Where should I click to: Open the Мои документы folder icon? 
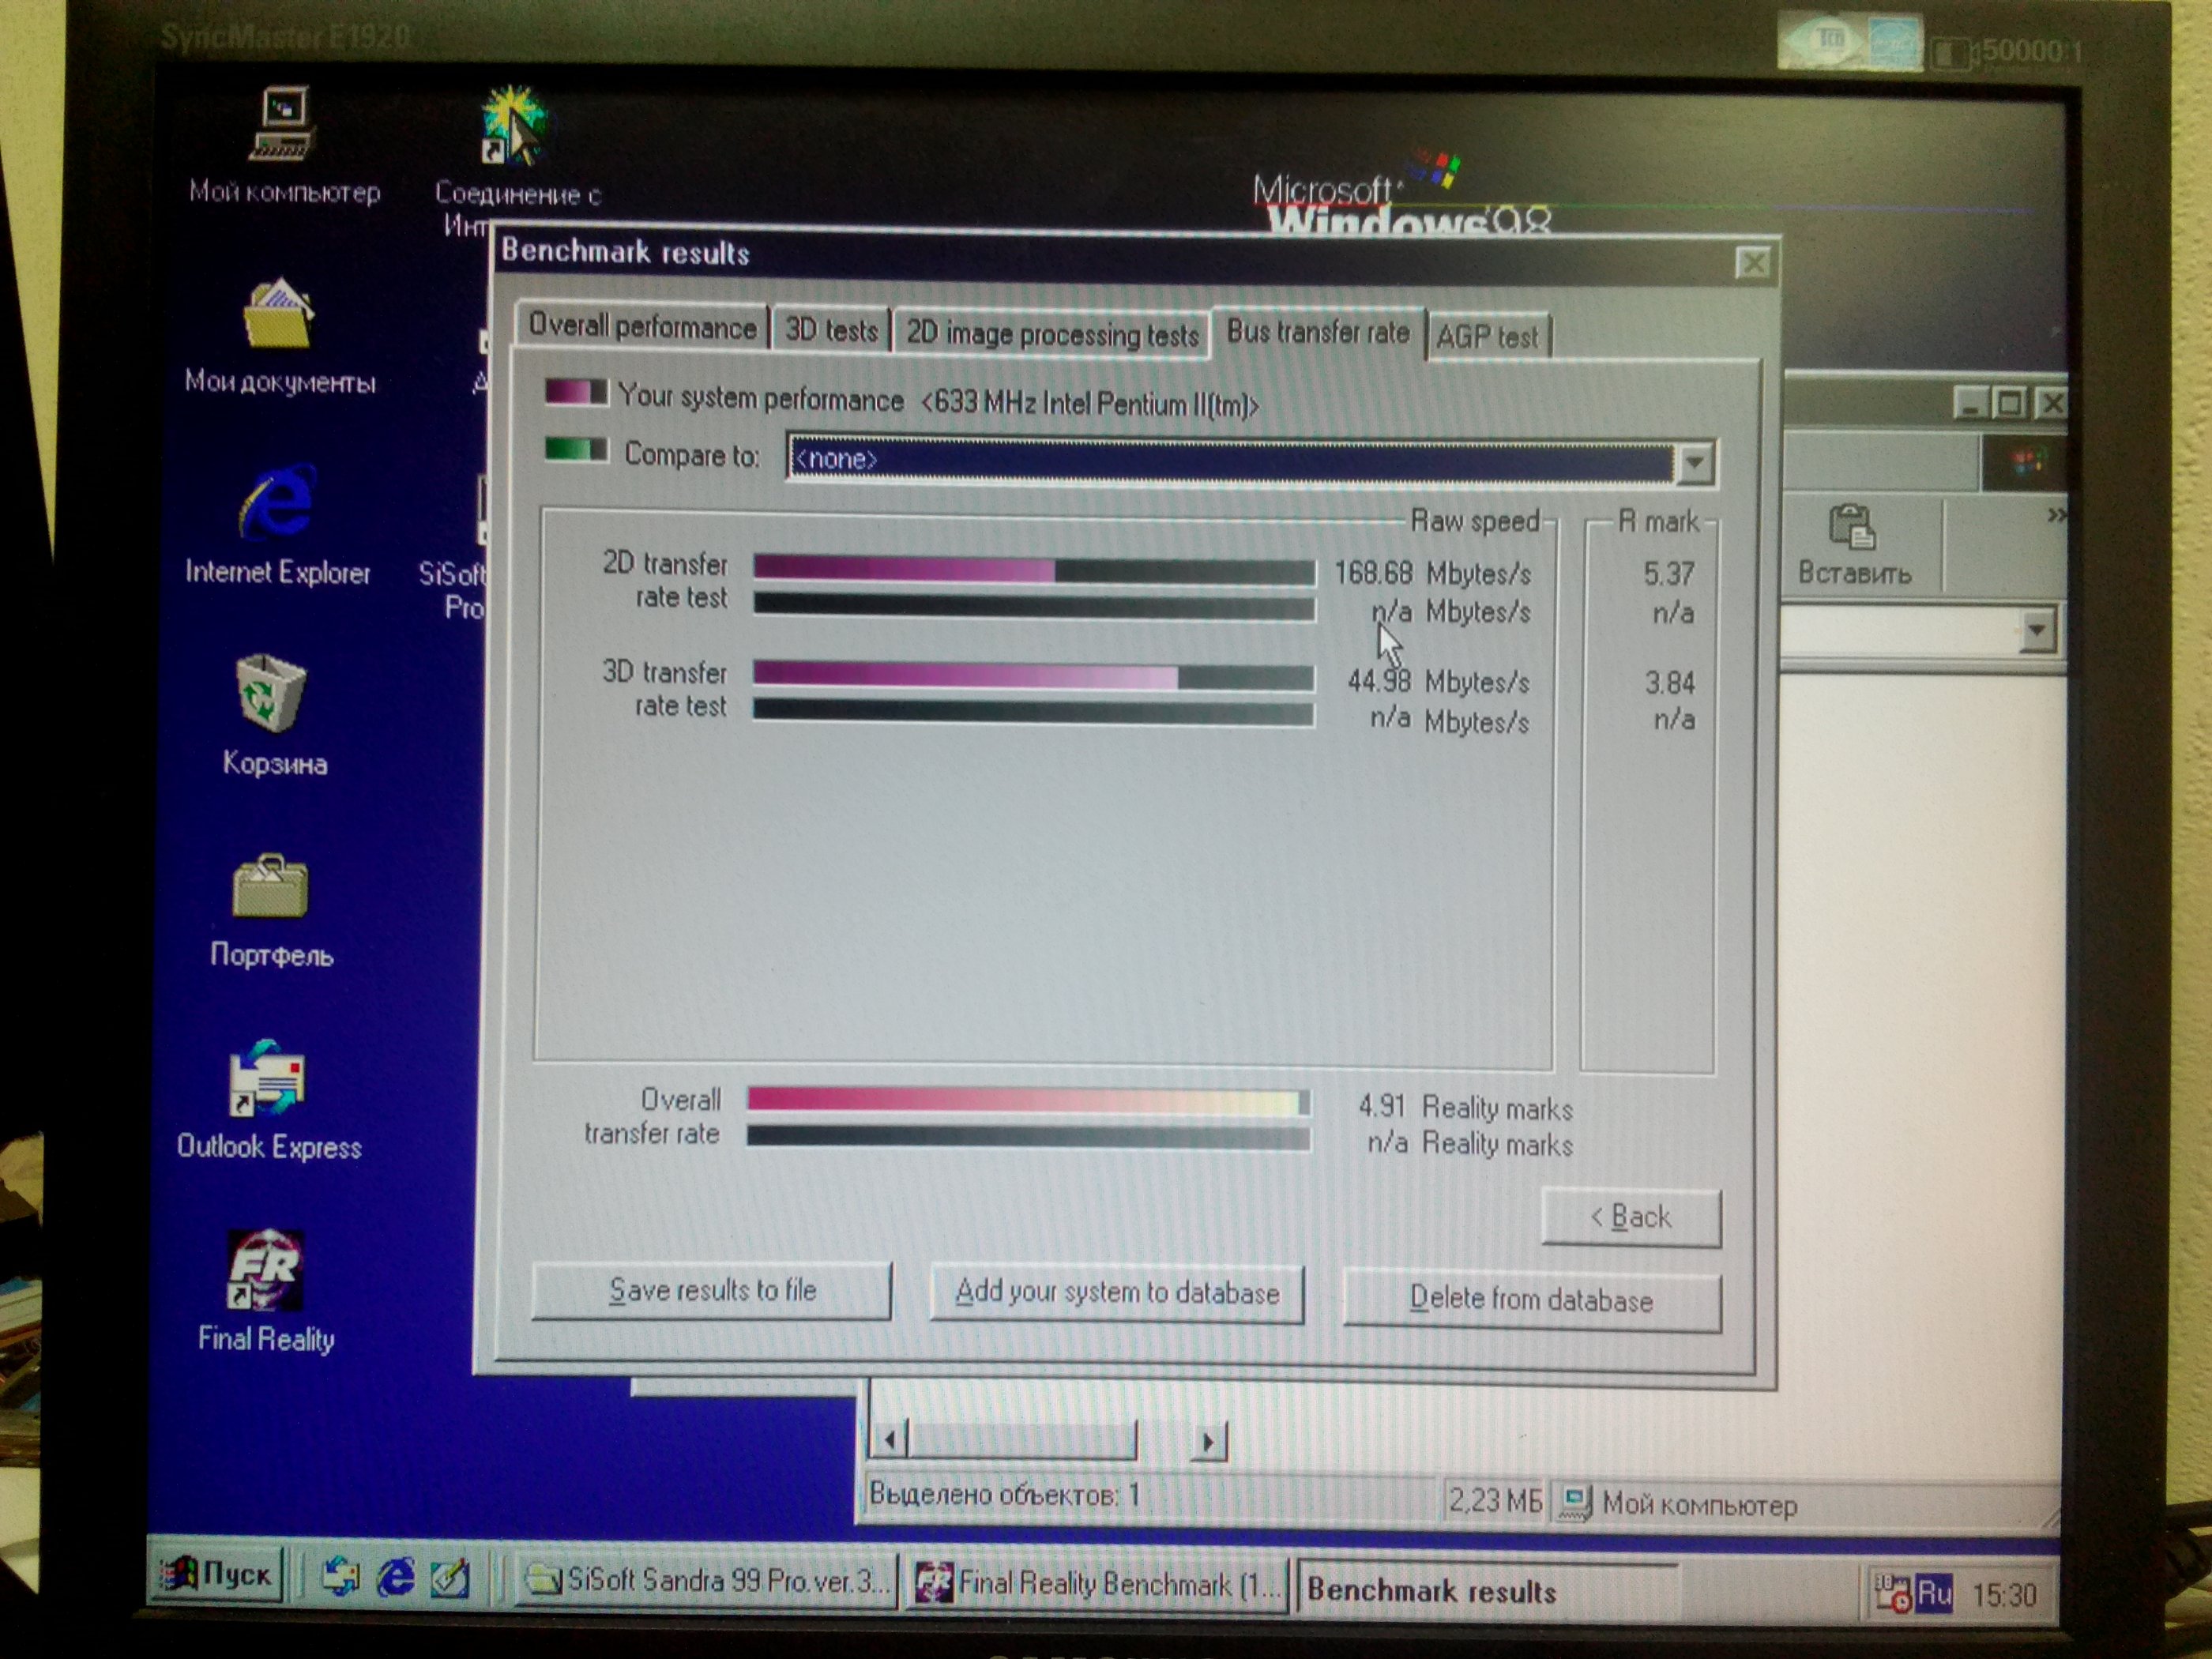[278, 315]
